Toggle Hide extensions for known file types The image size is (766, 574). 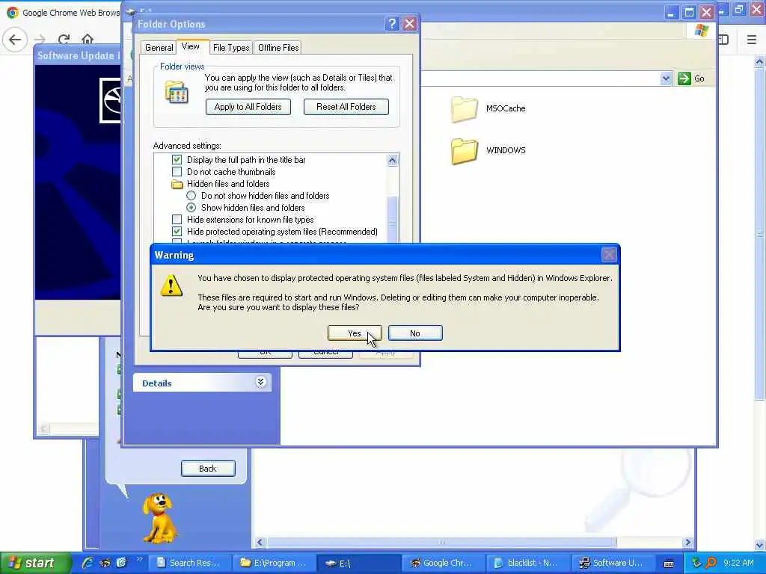point(177,220)
